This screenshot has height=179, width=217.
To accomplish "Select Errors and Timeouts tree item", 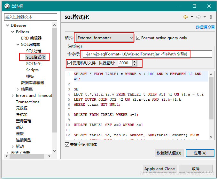I will click(34, 96).
